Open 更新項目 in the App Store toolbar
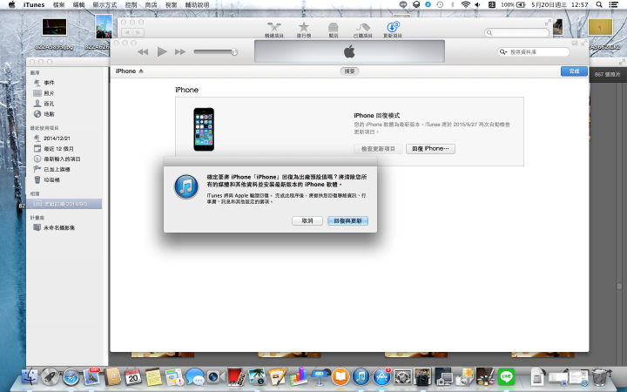627x392 pixels. click(x=392, y=30)
